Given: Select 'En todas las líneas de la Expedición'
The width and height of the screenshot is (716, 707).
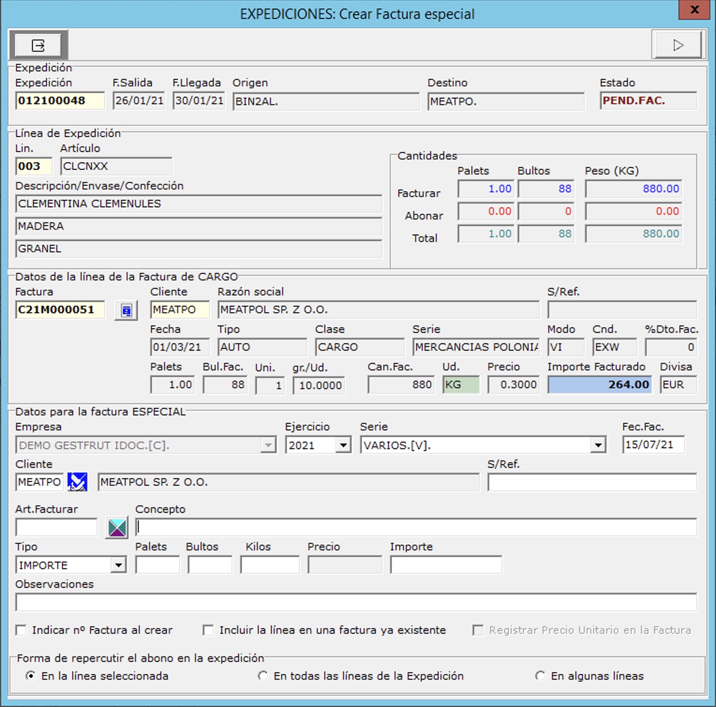Looking at the screenshot, I should click(263, 676).
